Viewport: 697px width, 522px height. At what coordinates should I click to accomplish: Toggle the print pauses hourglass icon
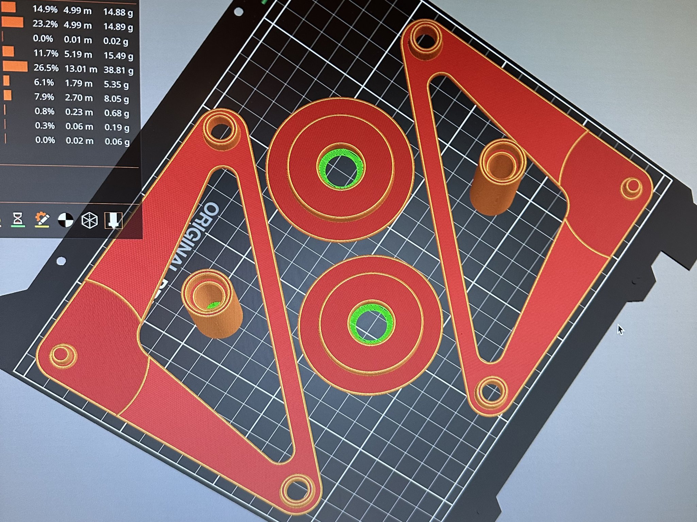18,219
